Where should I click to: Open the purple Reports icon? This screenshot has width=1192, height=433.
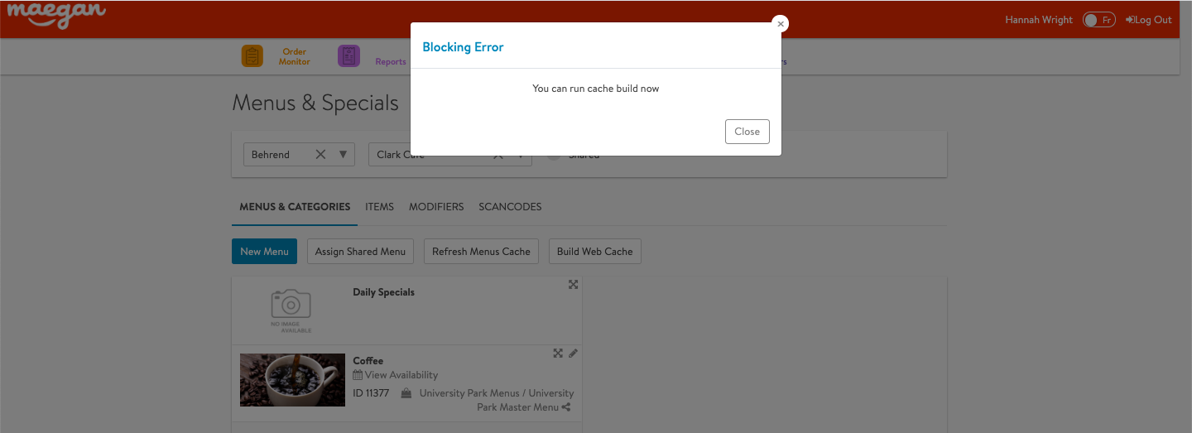click(x=349, y=56)
